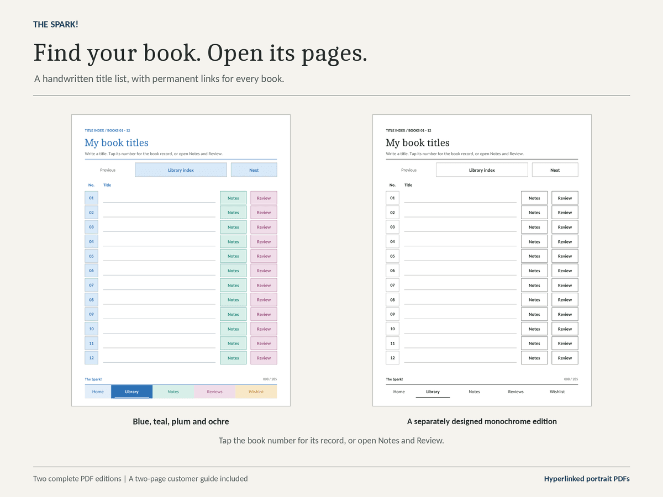
Task: Click page number '008 / 285' in monochrome edition
Action: 571,379
